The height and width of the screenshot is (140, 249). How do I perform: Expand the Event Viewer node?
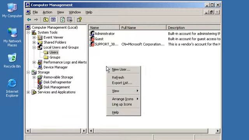point(34,37)
